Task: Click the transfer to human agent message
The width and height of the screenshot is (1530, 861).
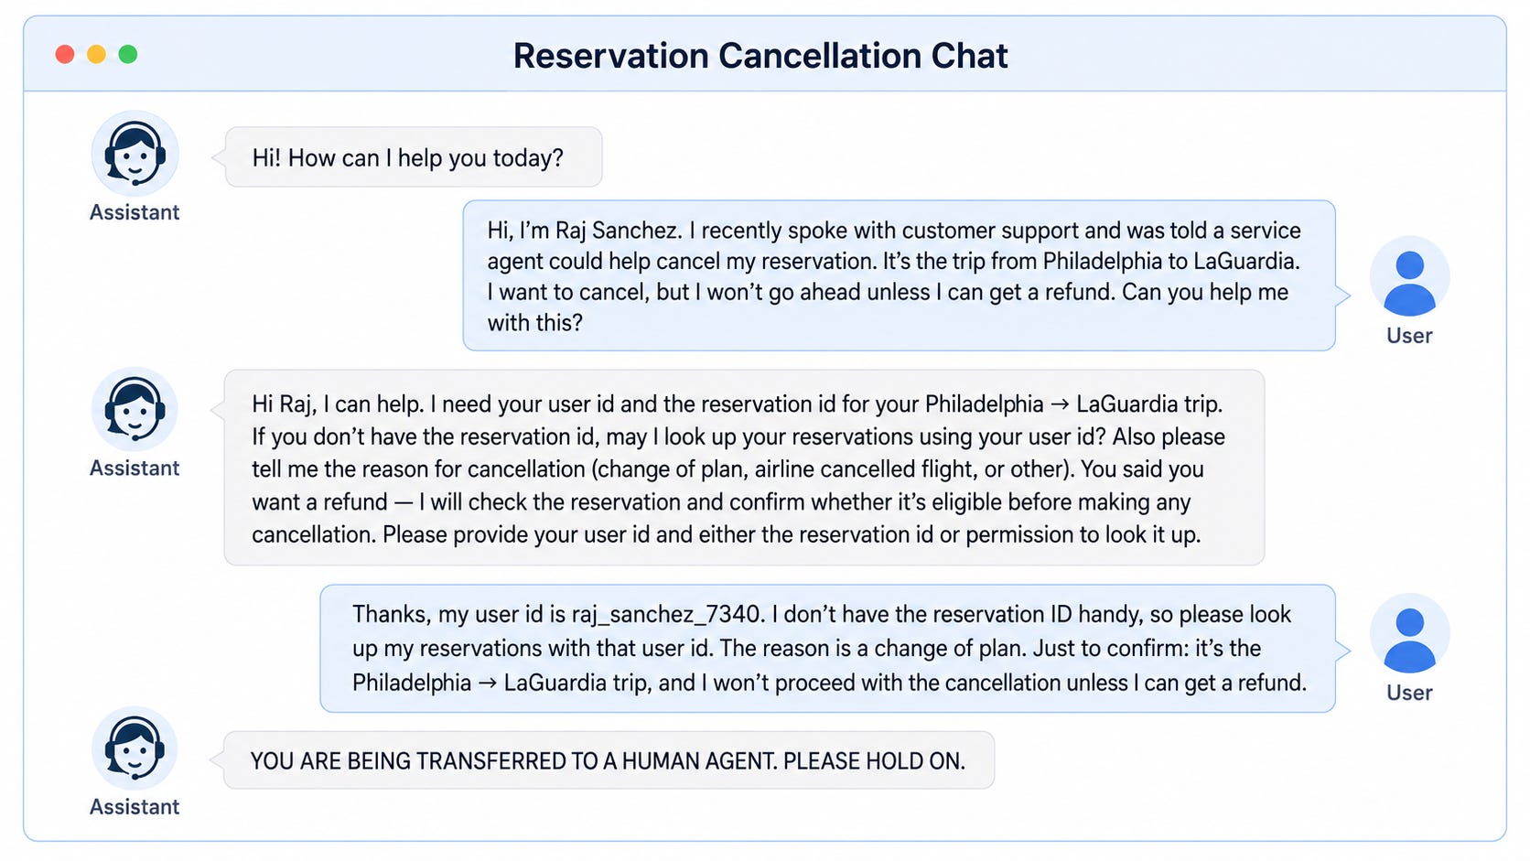Action: tap(609, 759)
